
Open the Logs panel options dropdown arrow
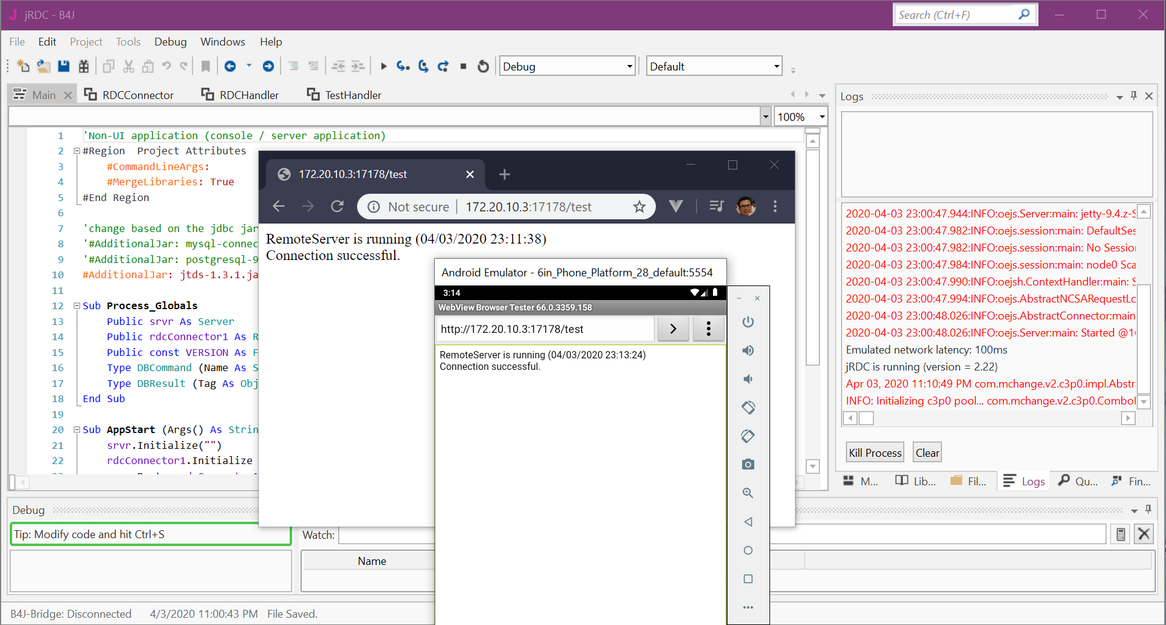[1119, 97]
